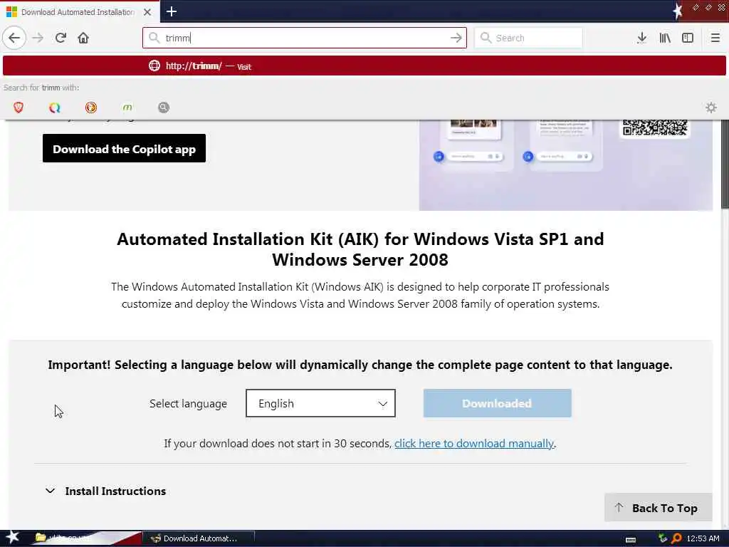The height and width of the screenshot is (547, 729).
Task: Visit the http://trimm/ suggestion
Action: pyautogui.click(x=364, y=66)
